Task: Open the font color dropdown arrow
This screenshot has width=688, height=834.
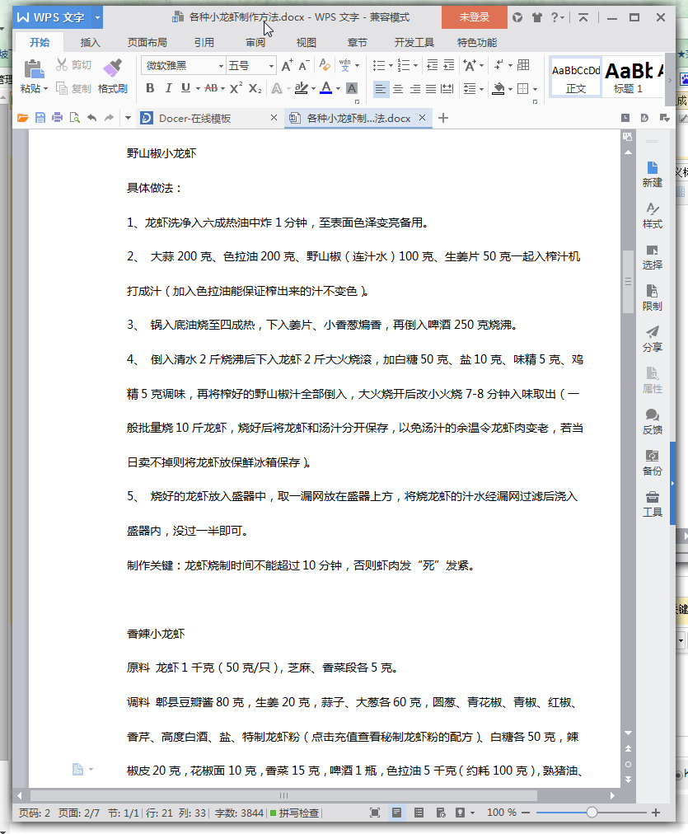Action: coord(339,89)
